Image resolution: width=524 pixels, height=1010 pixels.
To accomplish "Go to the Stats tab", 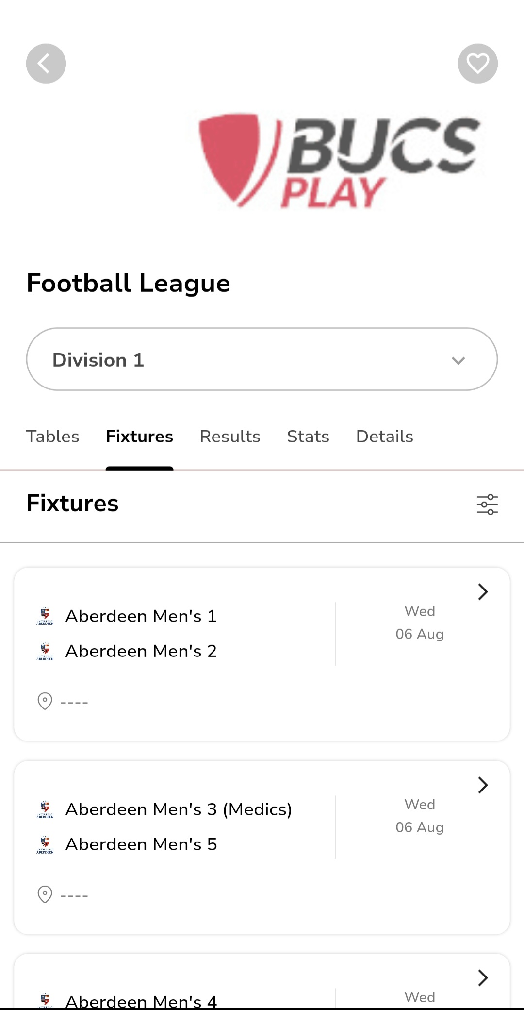I will (308, 437).
